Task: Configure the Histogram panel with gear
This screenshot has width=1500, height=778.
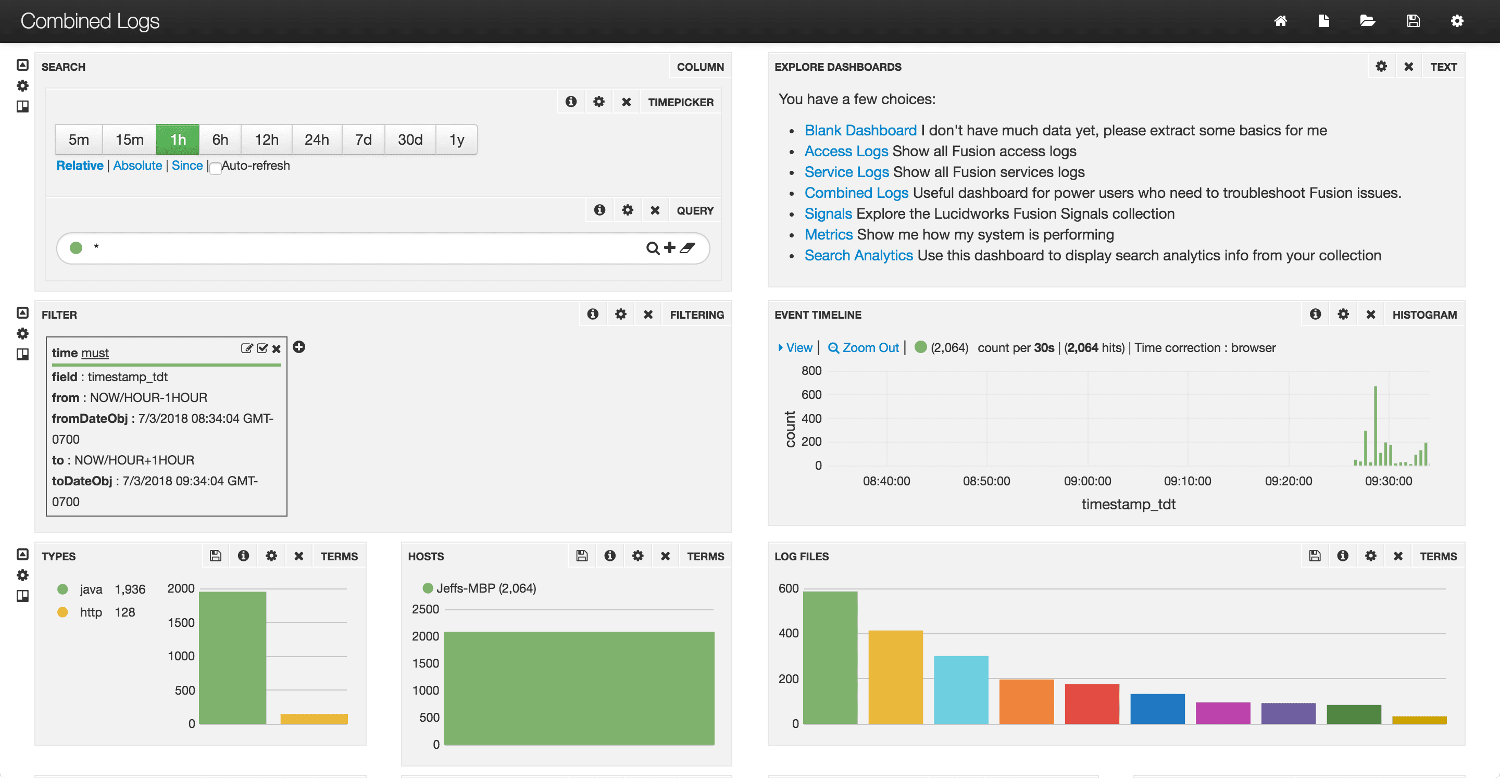Action: pos(1343,315)
